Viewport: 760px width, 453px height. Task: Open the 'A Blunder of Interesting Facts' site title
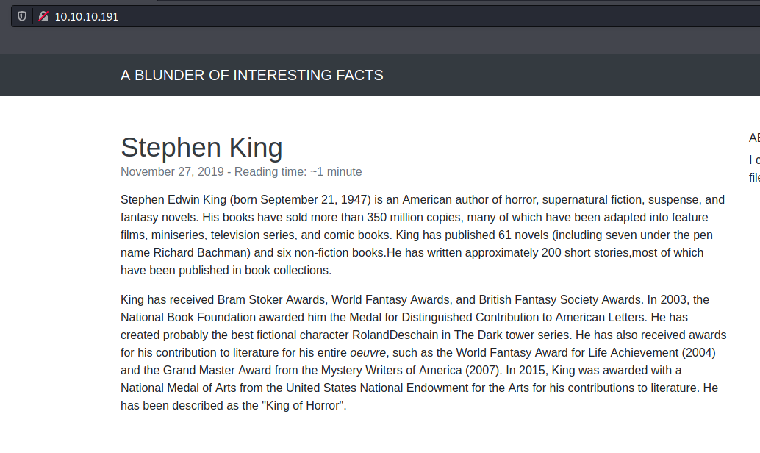pyautogui.click(x=251, y=75)
